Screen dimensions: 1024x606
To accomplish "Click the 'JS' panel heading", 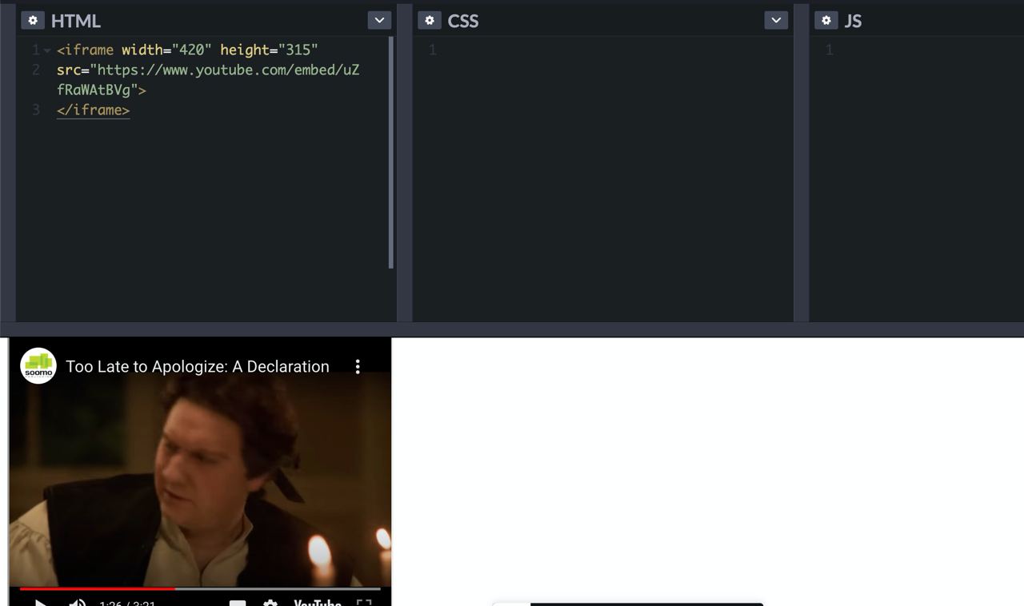I will (x=853, y=21).
